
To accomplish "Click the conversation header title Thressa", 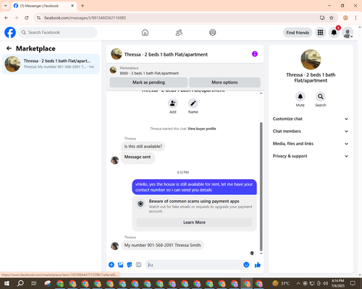I will click(x=166, y=54).
